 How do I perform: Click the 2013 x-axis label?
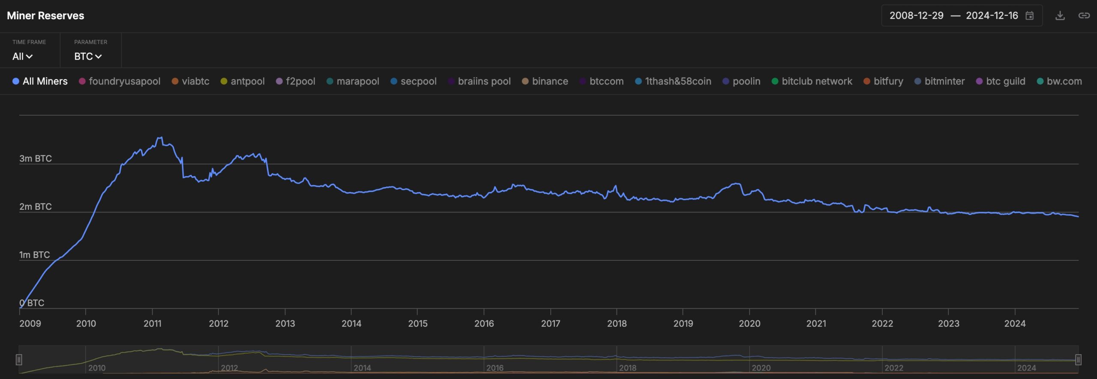click(x=285, y=324)
